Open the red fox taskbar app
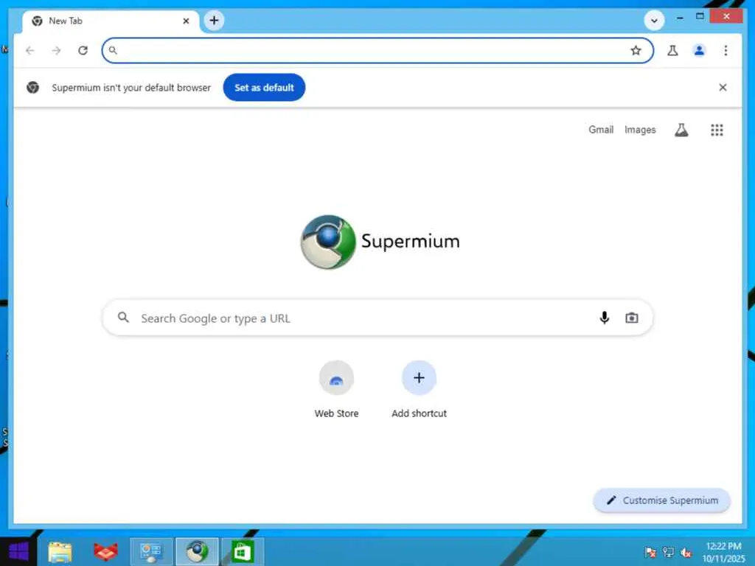Screen dimensions: 755x566 point(105,552)
